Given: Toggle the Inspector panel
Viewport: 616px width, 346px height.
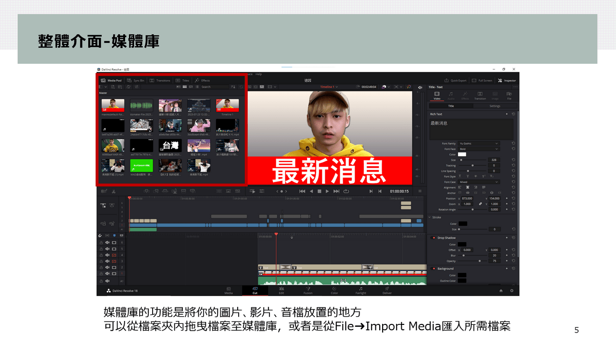Looking at the screenshot, I should tap(508, 81).
